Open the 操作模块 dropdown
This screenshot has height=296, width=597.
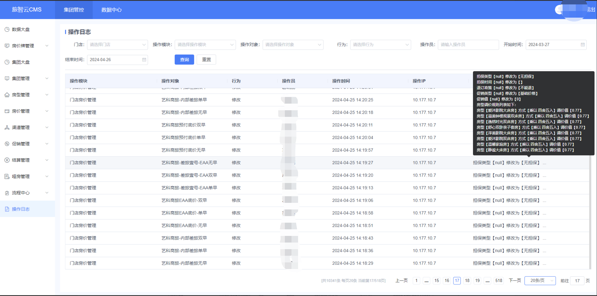click(205, 45)
